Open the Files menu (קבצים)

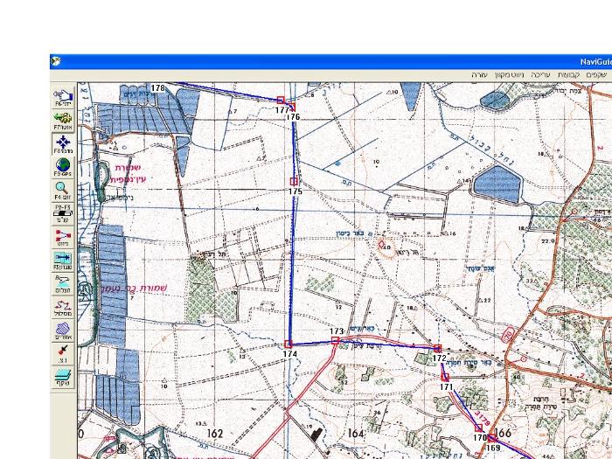pyautogui.click(x=568, y=75)
